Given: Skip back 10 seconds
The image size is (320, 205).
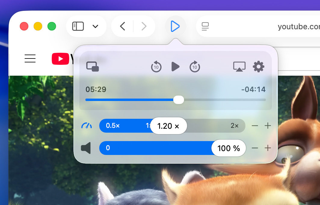Looking at the screenshot, I should [x=156, y=67].
